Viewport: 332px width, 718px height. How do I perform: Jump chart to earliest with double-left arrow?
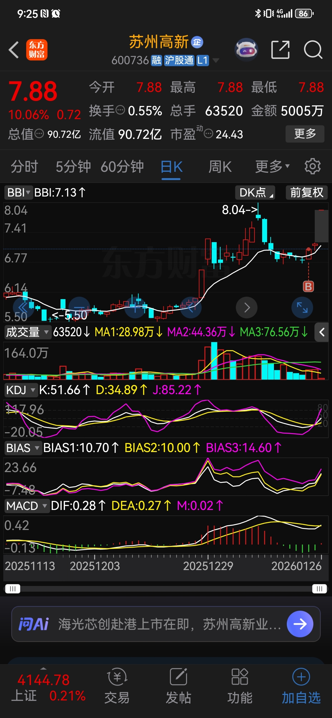coord(23,308)
